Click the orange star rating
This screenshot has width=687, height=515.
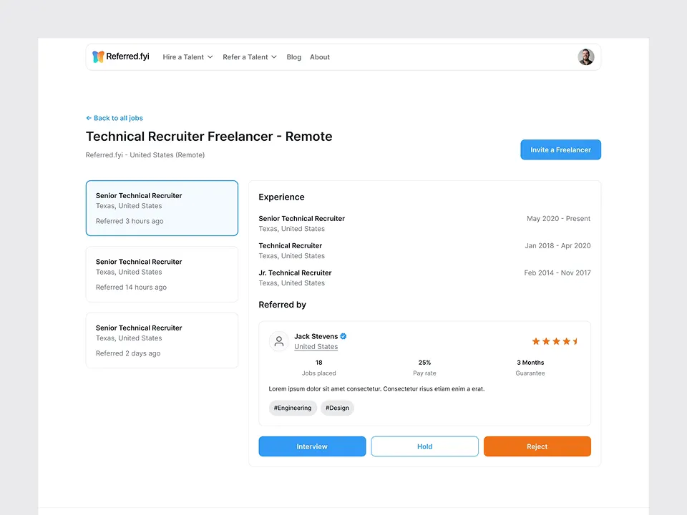[x=555, y=341]
